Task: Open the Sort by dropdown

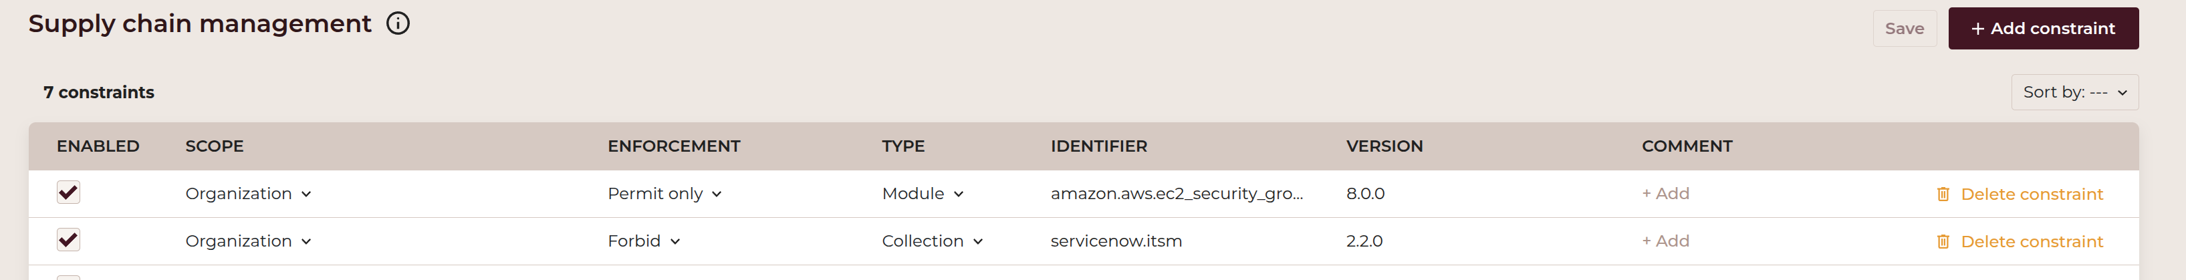Action: click(2073, 92)
